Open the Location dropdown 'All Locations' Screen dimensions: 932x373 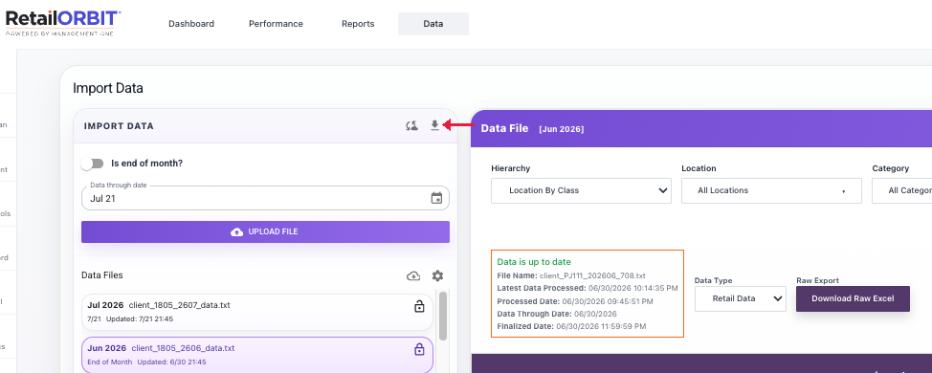click(x=771, y=190)
